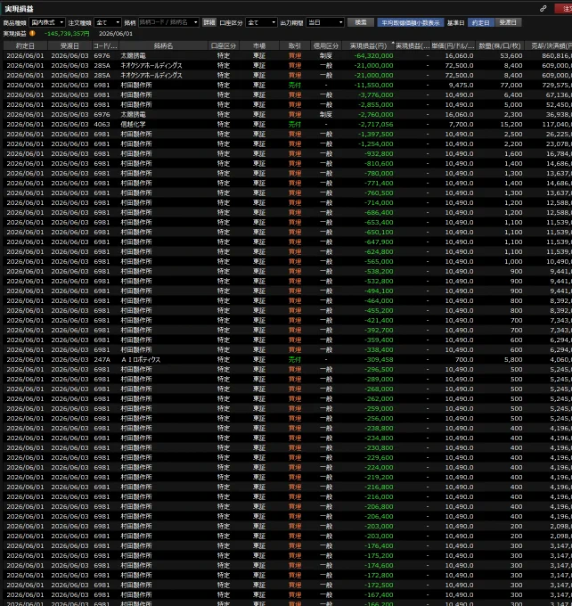Click unit price cell 9,475.0
This screenshot has width=572, height=606.
pyautogui.click(x=461, y=85)
